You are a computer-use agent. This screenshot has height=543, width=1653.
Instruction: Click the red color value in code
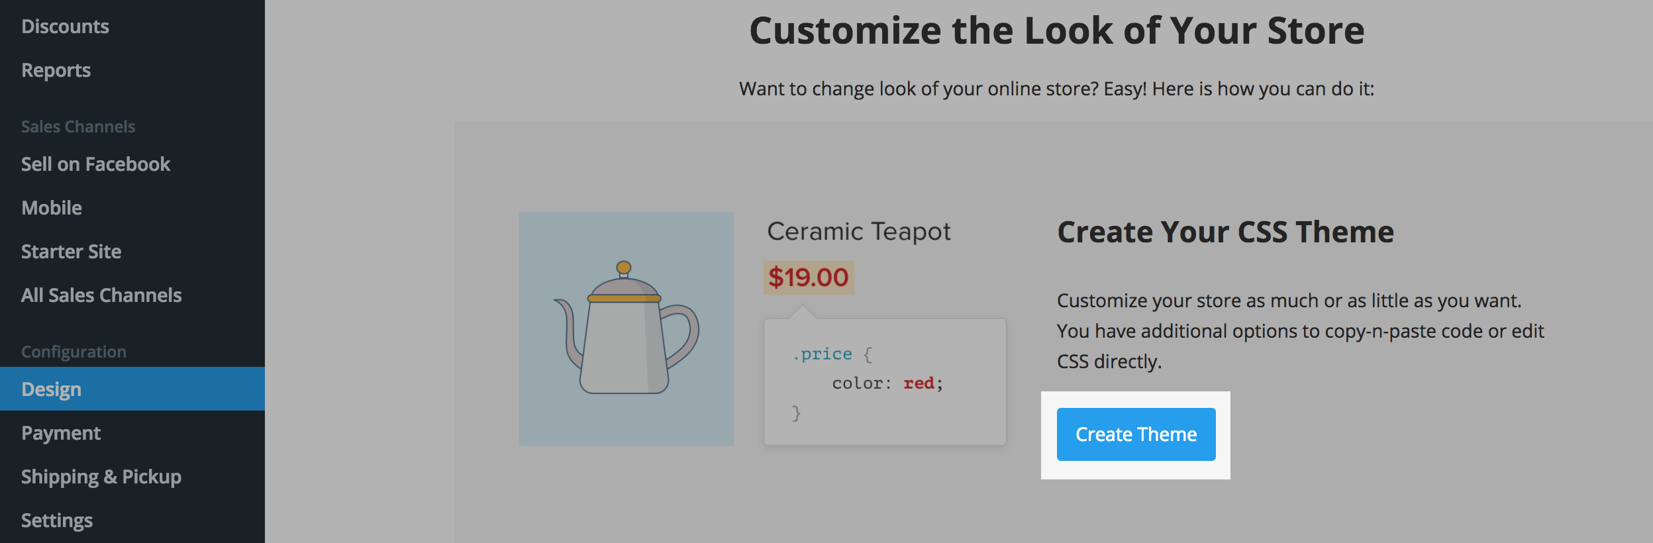(x=919, y=383)
